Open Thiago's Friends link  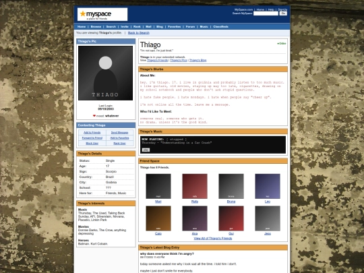(x=157, y=61)
